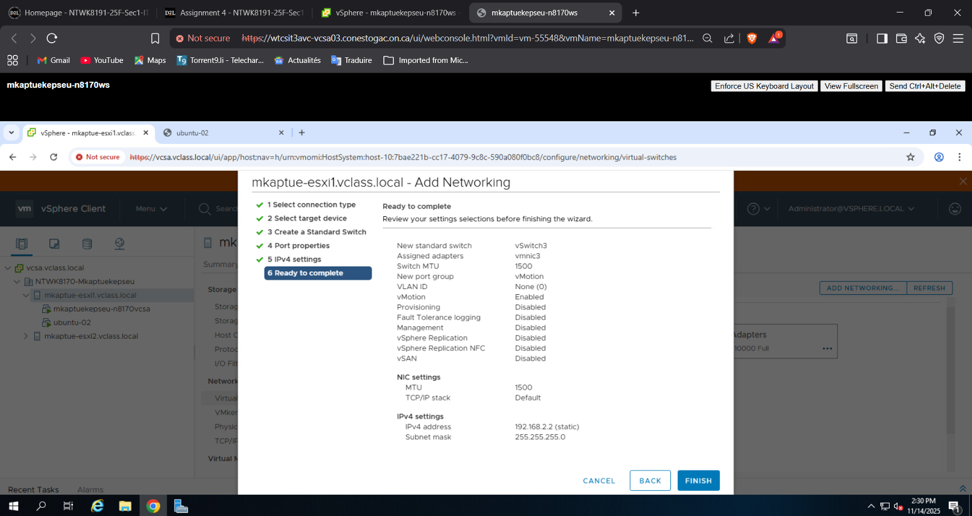Bookmark page with star icon
The image size is (972, 516).
pyautogui.click(x=910, y=157)
